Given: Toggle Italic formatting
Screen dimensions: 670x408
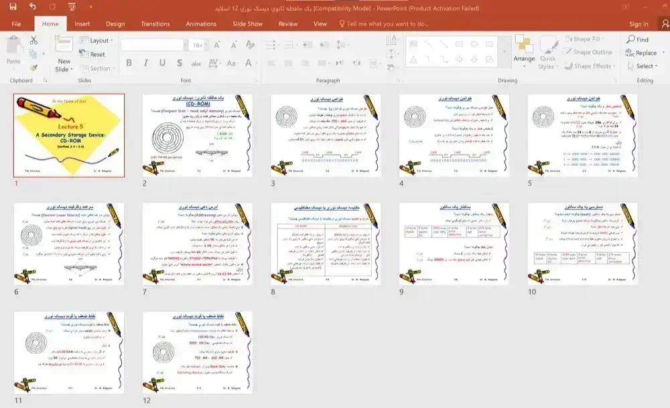Looking at the screenshot, I should [145, 63].
